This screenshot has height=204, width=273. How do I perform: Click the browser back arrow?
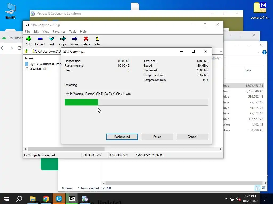coord(3,48)
